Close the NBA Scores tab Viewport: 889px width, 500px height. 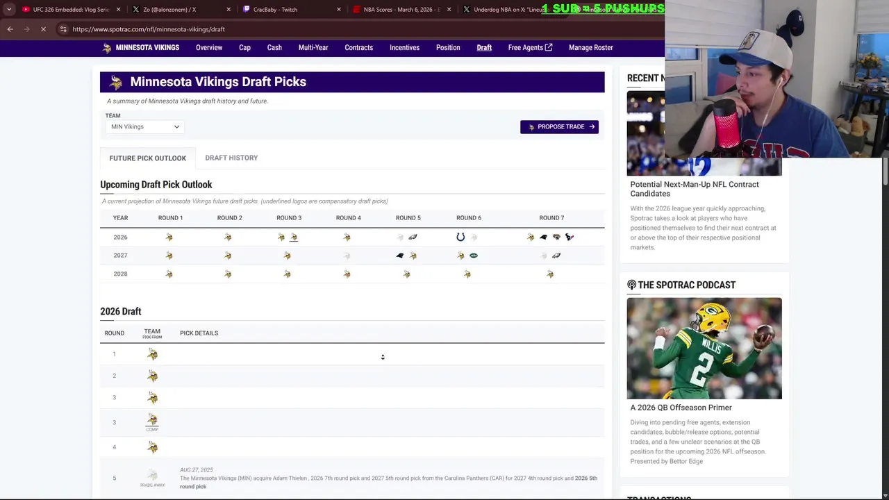pos(449,10)
